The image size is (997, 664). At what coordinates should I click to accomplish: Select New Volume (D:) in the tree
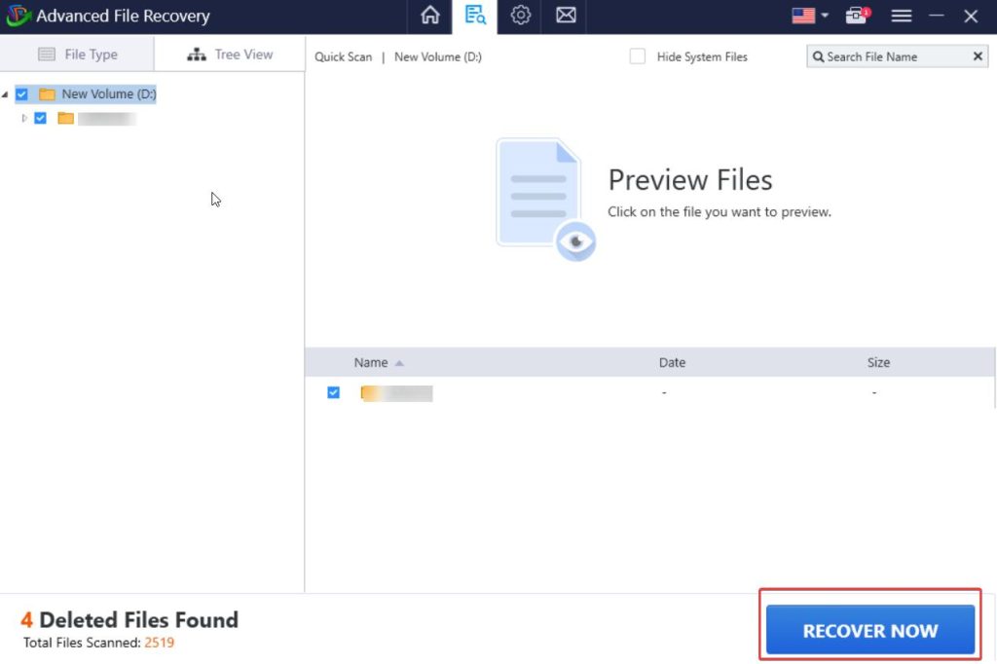(109, 94)
